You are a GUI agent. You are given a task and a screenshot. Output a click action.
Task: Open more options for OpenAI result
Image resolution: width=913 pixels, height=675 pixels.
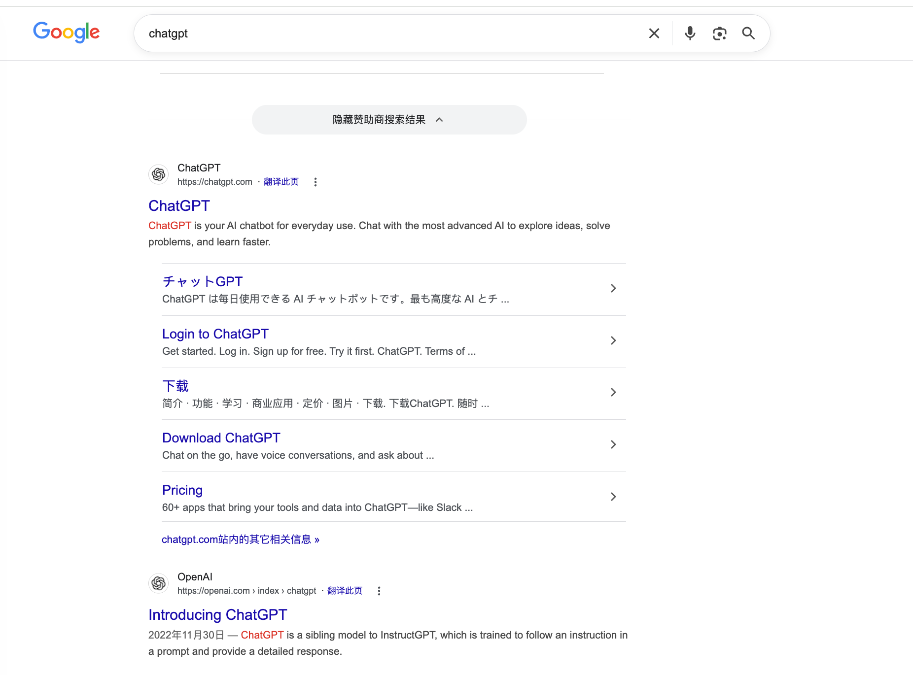click(x=379, y=591)
